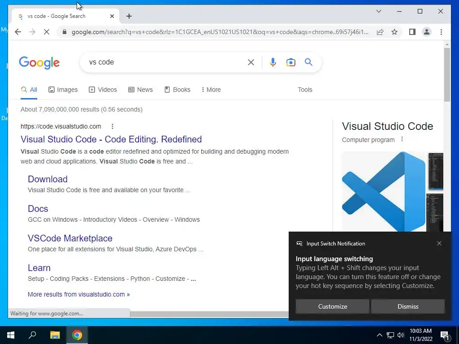Open the Action Center notifications icon
The image size is (459, 344).
[445, 335]
